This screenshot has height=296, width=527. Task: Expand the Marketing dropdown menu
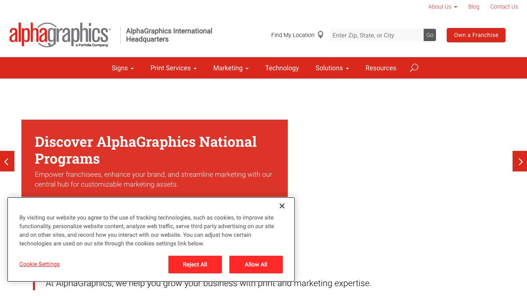coord(231,68)
